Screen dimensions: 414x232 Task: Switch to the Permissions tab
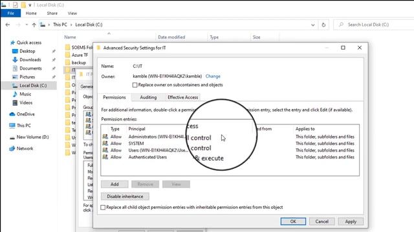114,97
